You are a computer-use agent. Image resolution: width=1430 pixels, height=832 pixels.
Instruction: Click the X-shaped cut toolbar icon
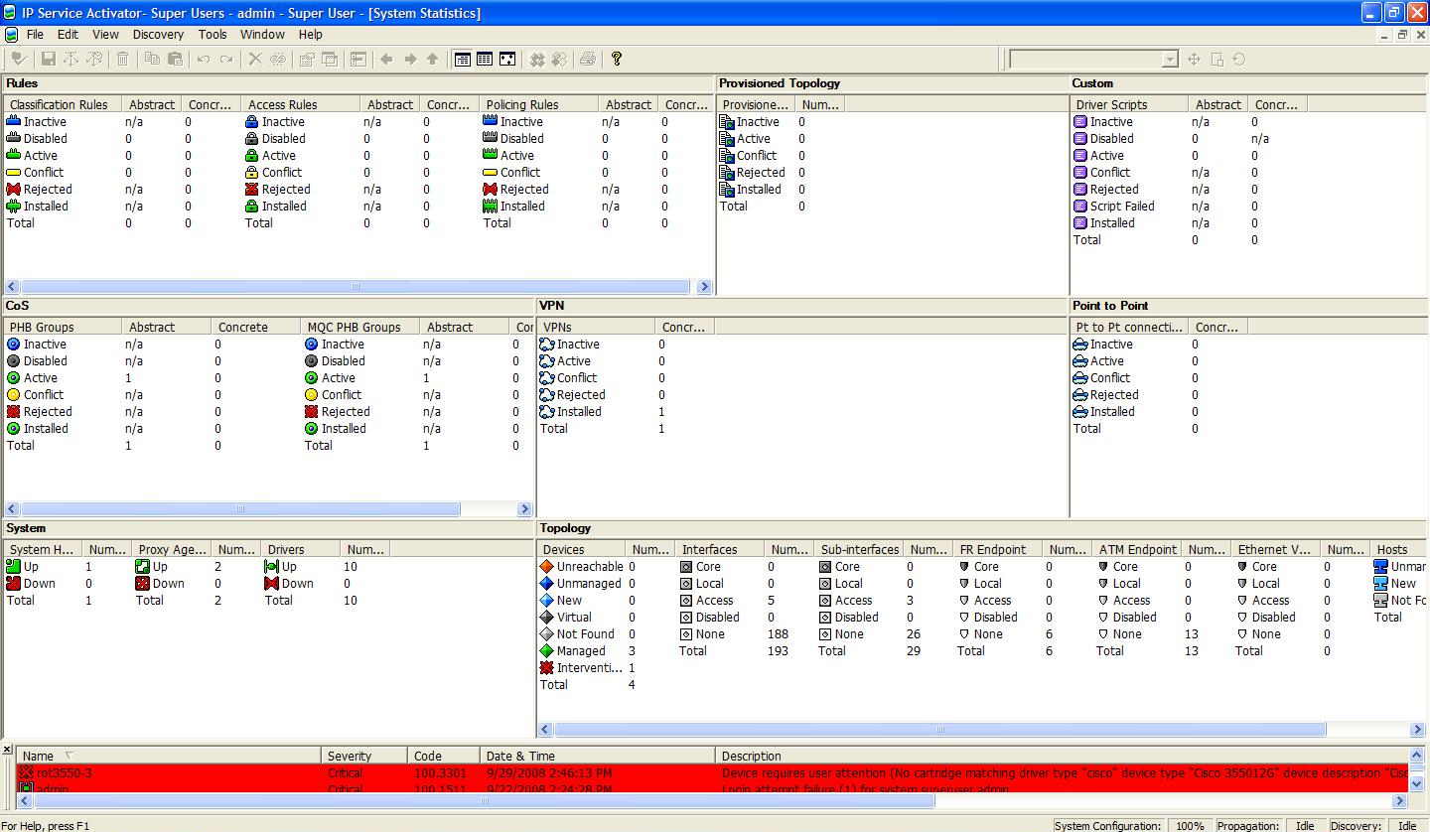255,60
